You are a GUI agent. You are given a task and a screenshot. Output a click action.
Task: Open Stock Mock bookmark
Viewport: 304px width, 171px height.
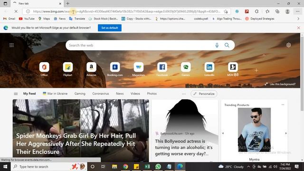(104, 19)
